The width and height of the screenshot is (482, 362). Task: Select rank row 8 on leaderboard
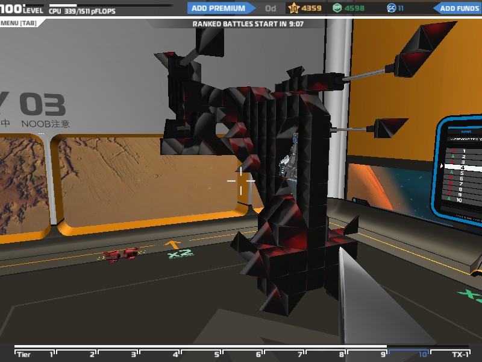[x=462, y=189]
